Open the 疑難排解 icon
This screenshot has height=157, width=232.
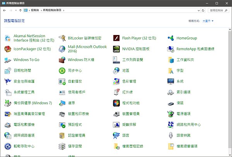[116, 125]
